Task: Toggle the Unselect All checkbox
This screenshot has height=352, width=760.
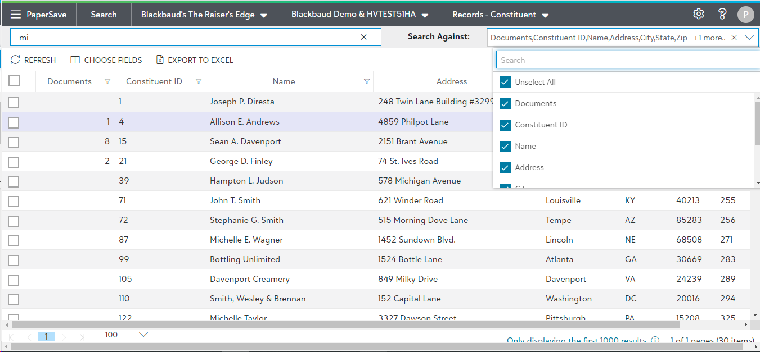Action: 505,82
